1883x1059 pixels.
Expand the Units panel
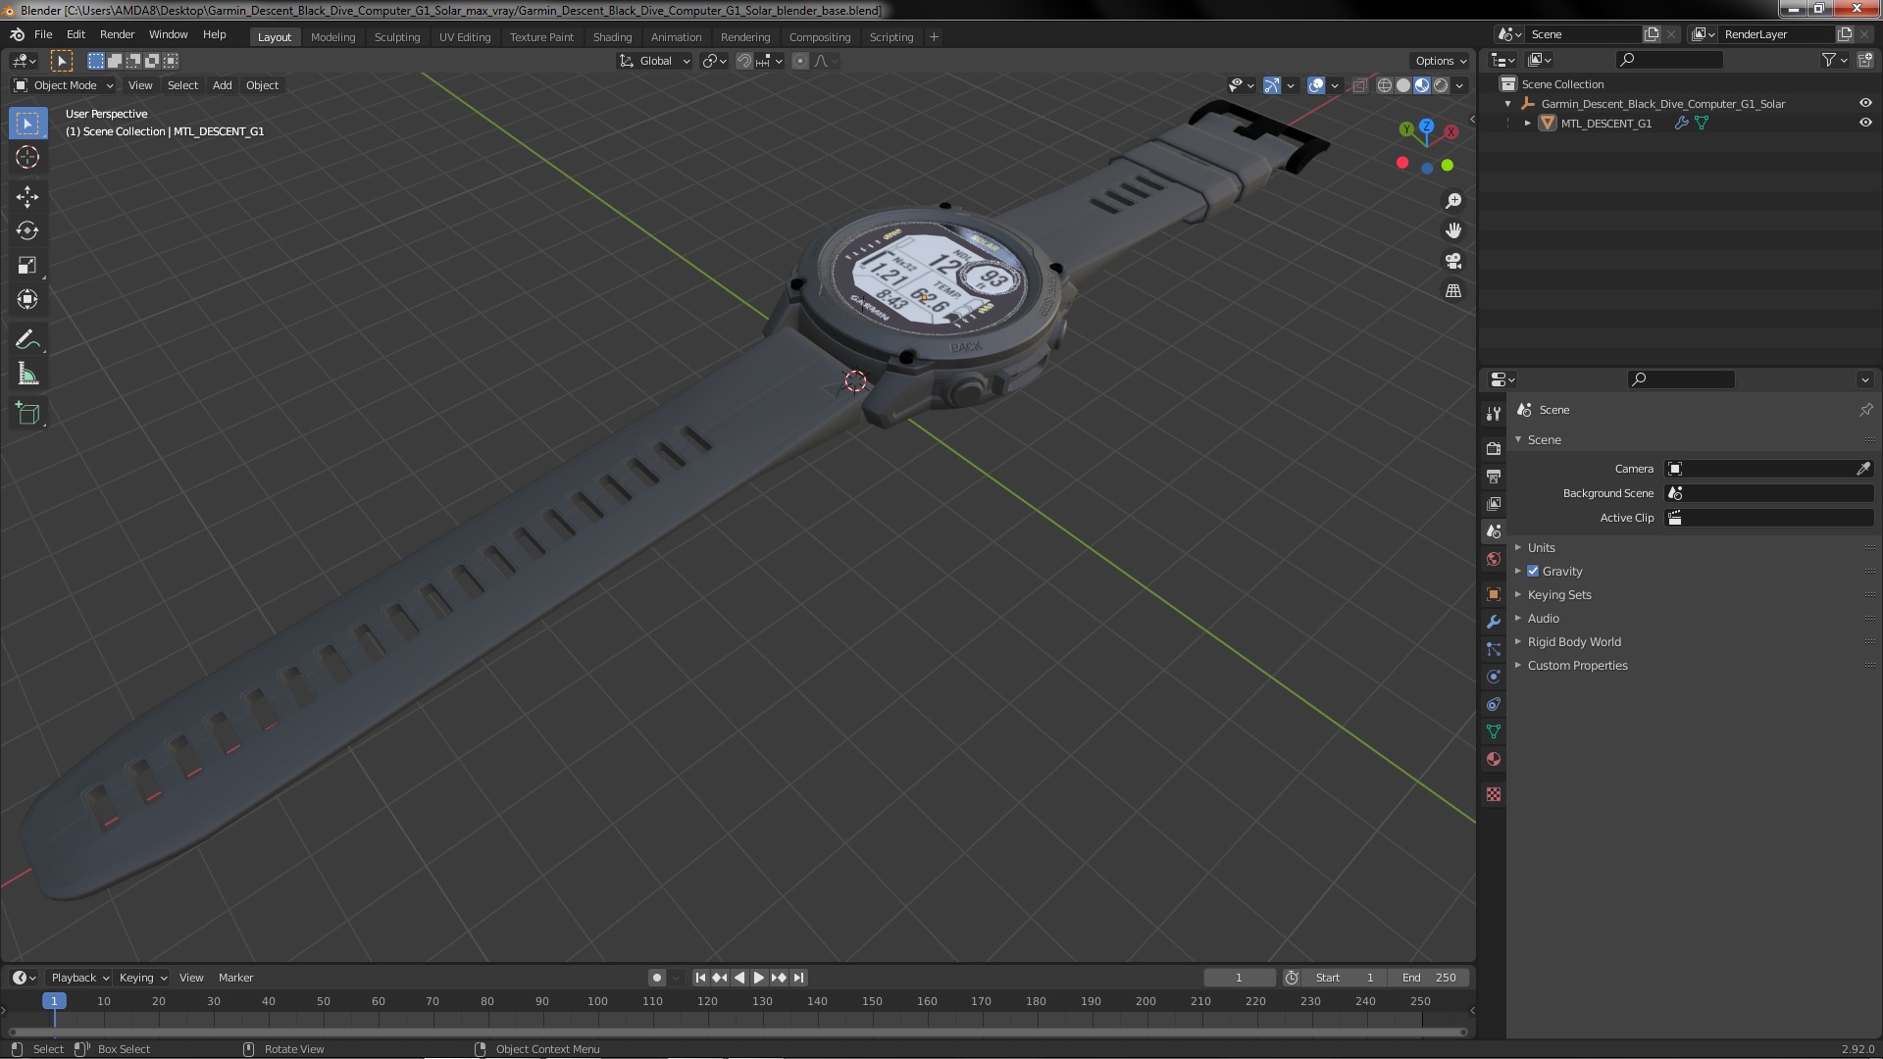(x=1541, y=547)
